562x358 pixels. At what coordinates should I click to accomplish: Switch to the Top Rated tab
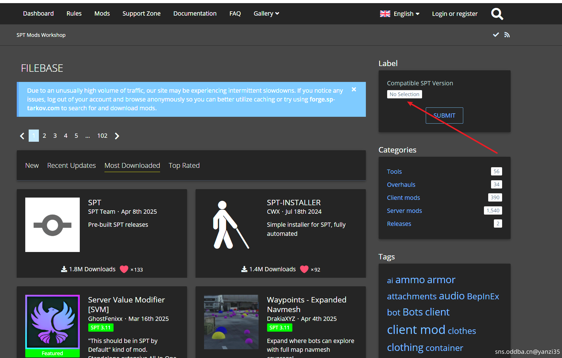click(184, 165)
